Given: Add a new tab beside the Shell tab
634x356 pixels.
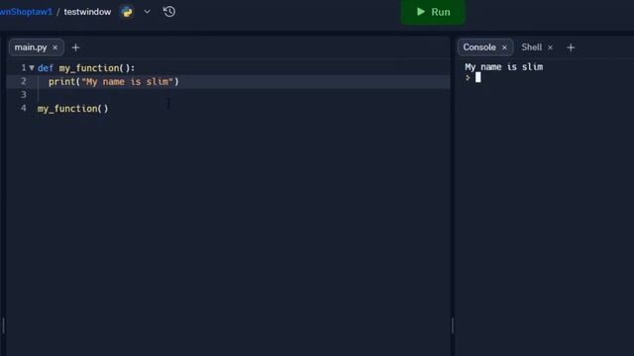Looking at the screenshot, I should pyautogui.click(x=571, y=47).
